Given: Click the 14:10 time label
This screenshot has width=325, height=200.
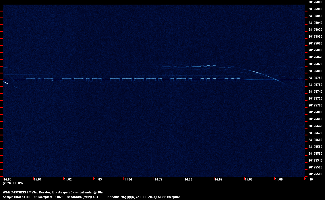Looking at the screenshot, I should pos(309,179).
